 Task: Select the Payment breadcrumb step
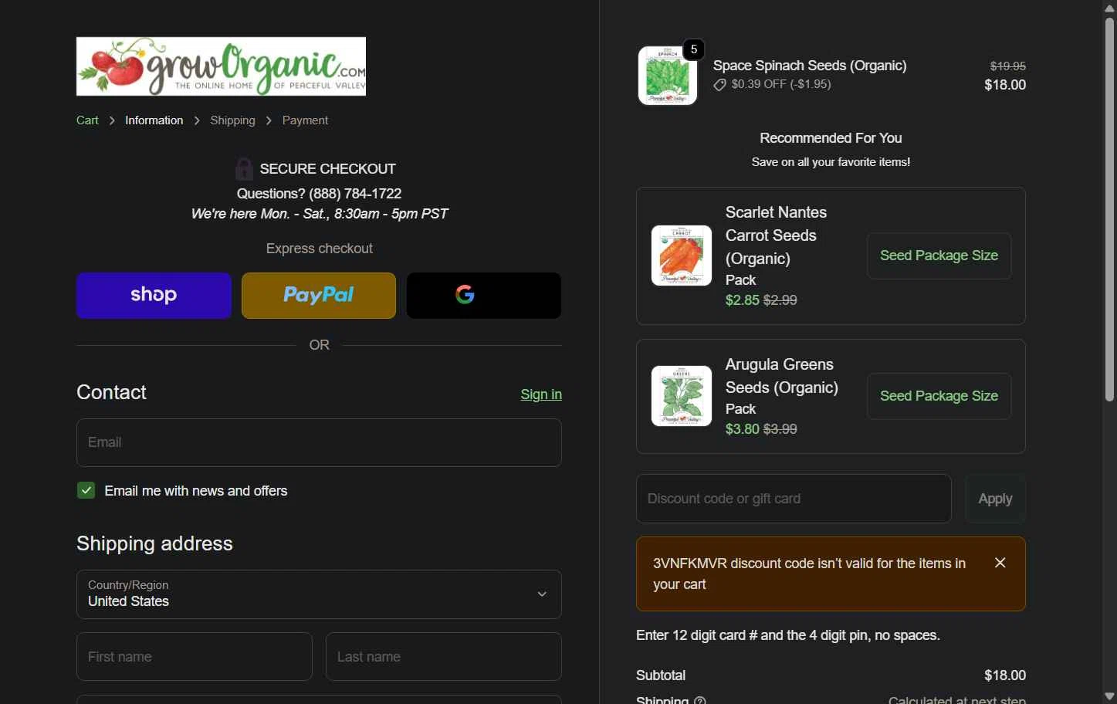[305, 120]
